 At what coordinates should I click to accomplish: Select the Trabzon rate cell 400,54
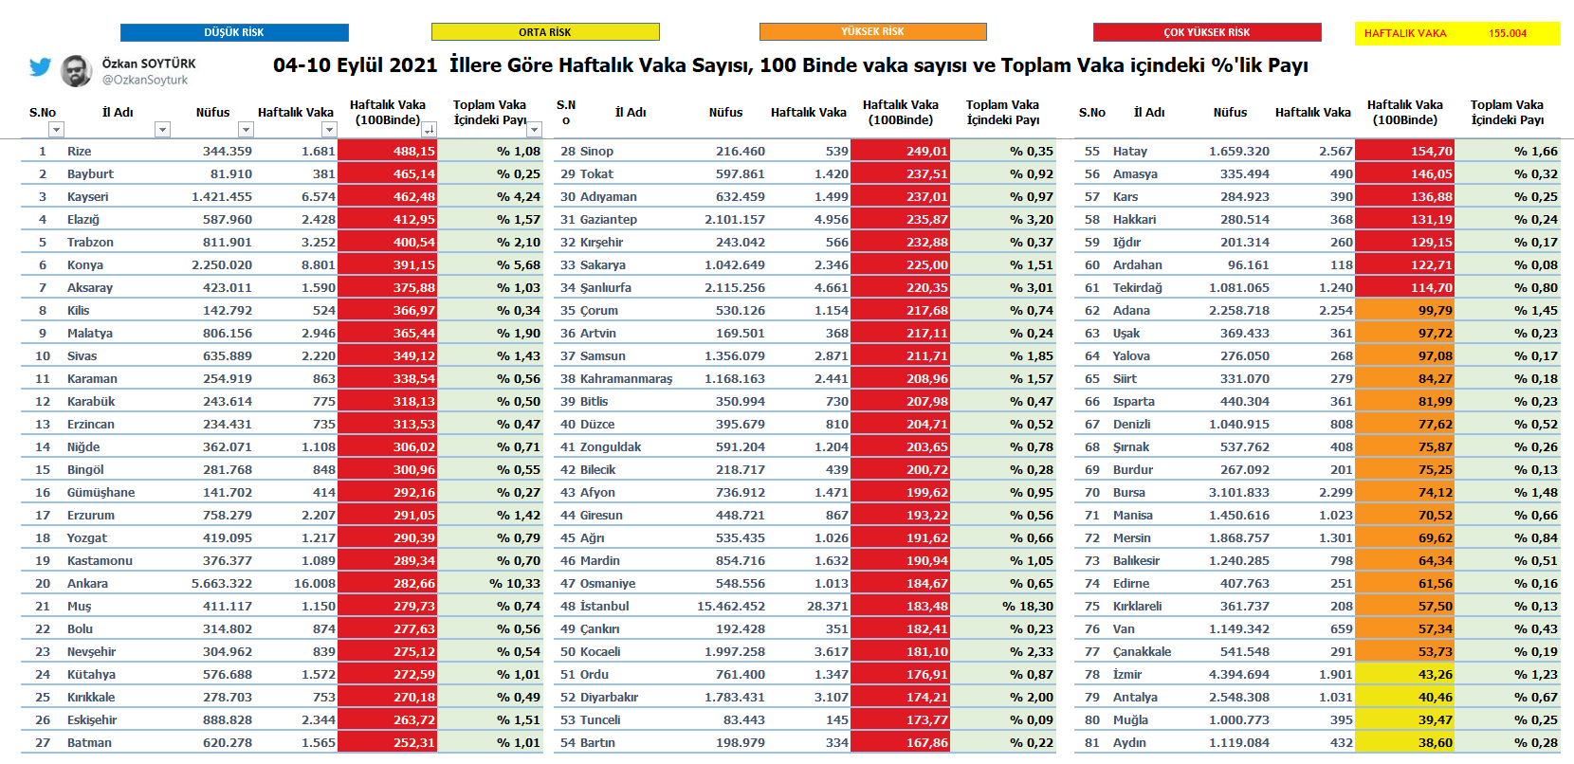[x=388, y=242]
